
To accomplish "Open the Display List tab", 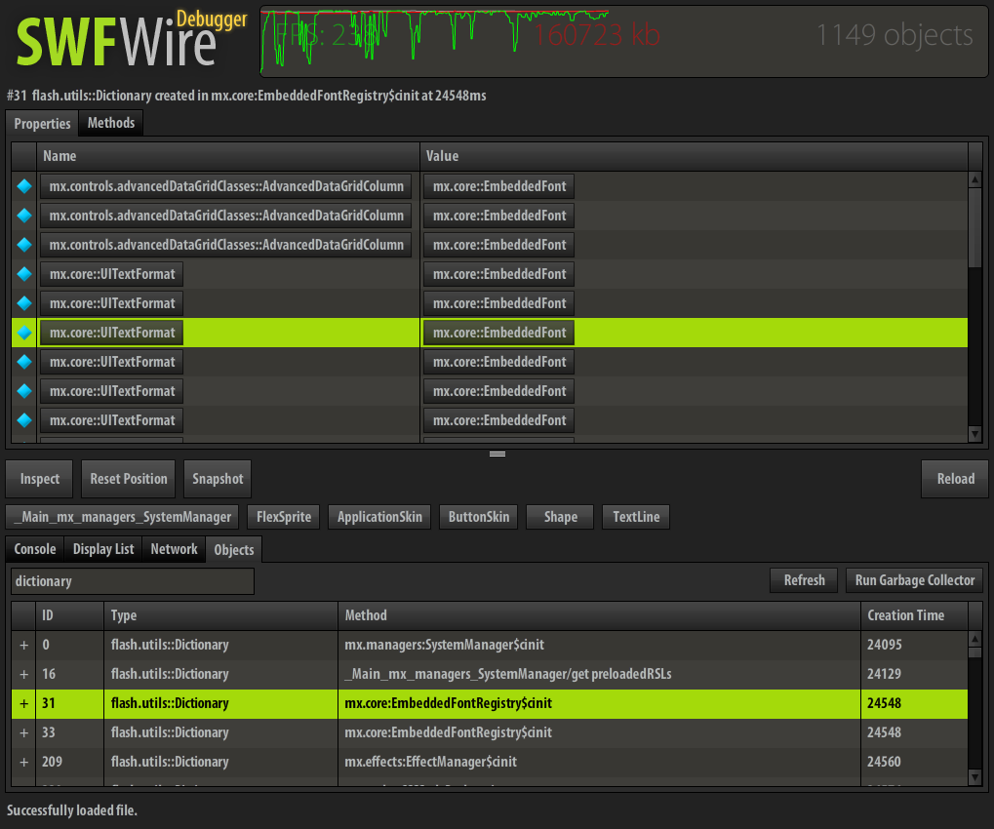I will click(x=103, y=549).
